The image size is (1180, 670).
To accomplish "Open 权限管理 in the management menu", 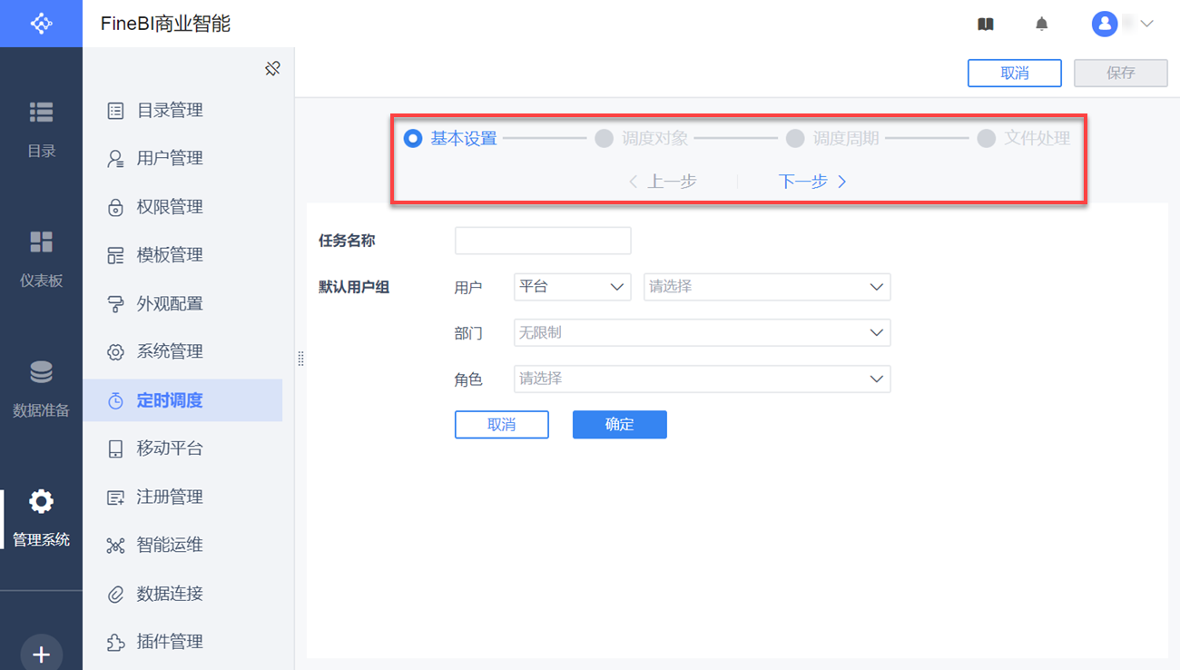I will 169,207.
